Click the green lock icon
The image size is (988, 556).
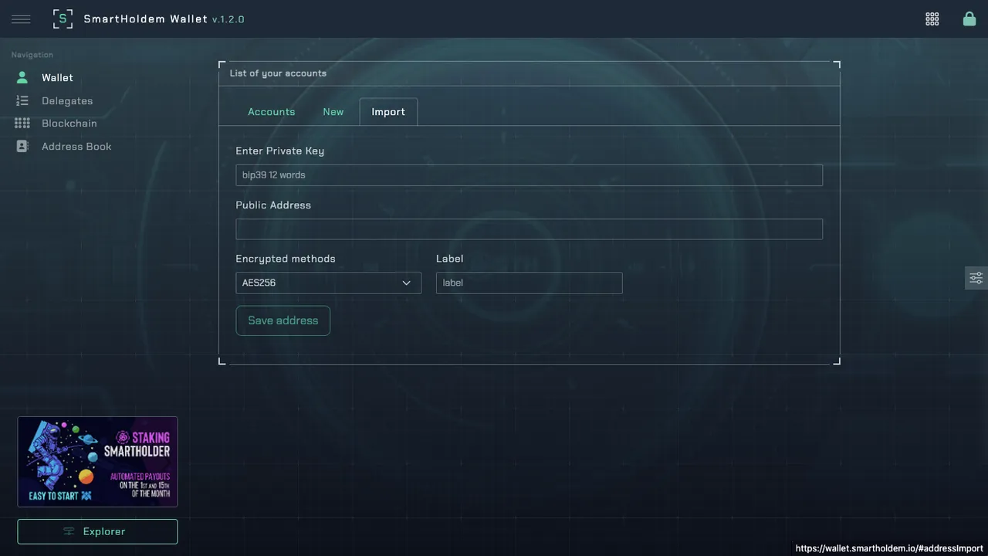point(969,19)
